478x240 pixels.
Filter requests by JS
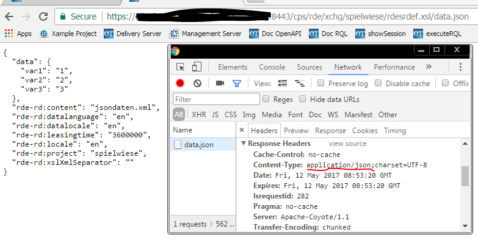coord(215,115)
